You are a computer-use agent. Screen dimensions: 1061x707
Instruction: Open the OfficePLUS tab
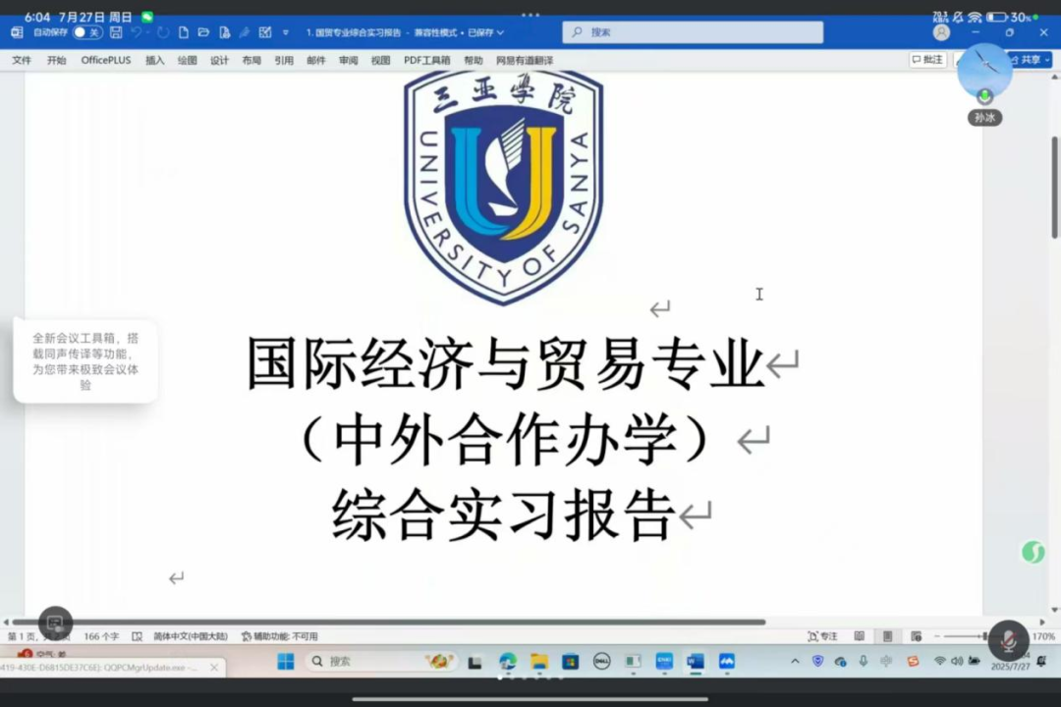[x=106, y=60]
